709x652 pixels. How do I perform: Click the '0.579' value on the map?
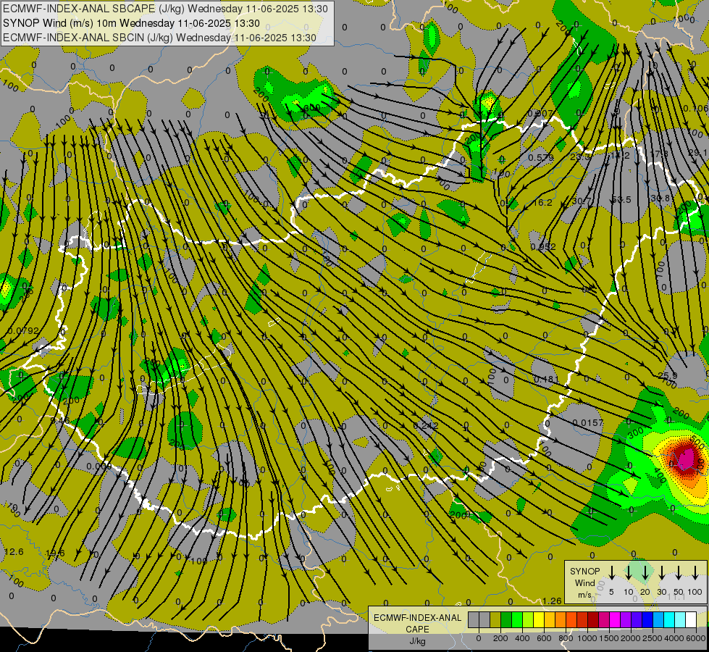click(x=541, y=158)
